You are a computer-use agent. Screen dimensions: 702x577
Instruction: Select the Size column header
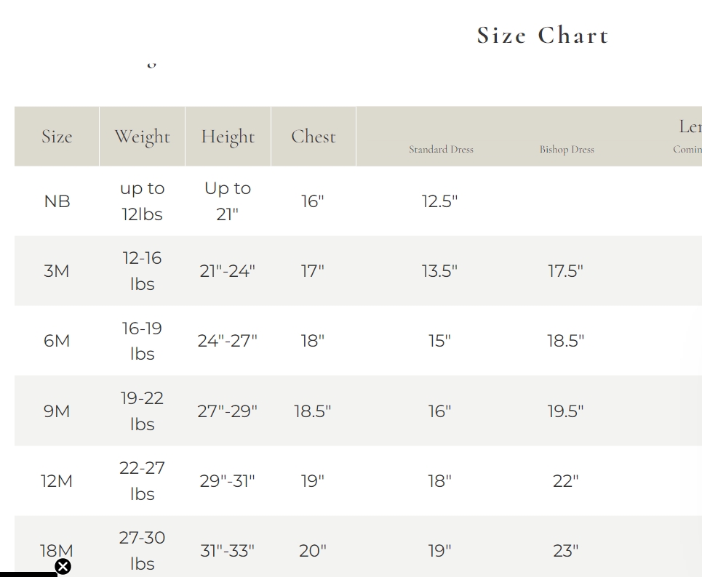tap(57, 137)
